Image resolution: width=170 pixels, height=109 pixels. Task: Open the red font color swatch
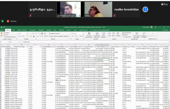(34, 36)
